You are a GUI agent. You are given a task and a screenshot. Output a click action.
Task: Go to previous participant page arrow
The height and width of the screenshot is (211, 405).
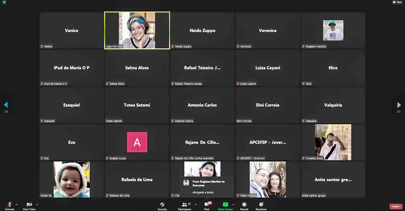(x=6, y=105)
